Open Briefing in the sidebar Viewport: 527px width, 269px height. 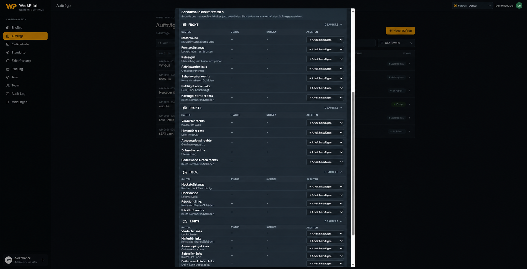coord(25,28)
